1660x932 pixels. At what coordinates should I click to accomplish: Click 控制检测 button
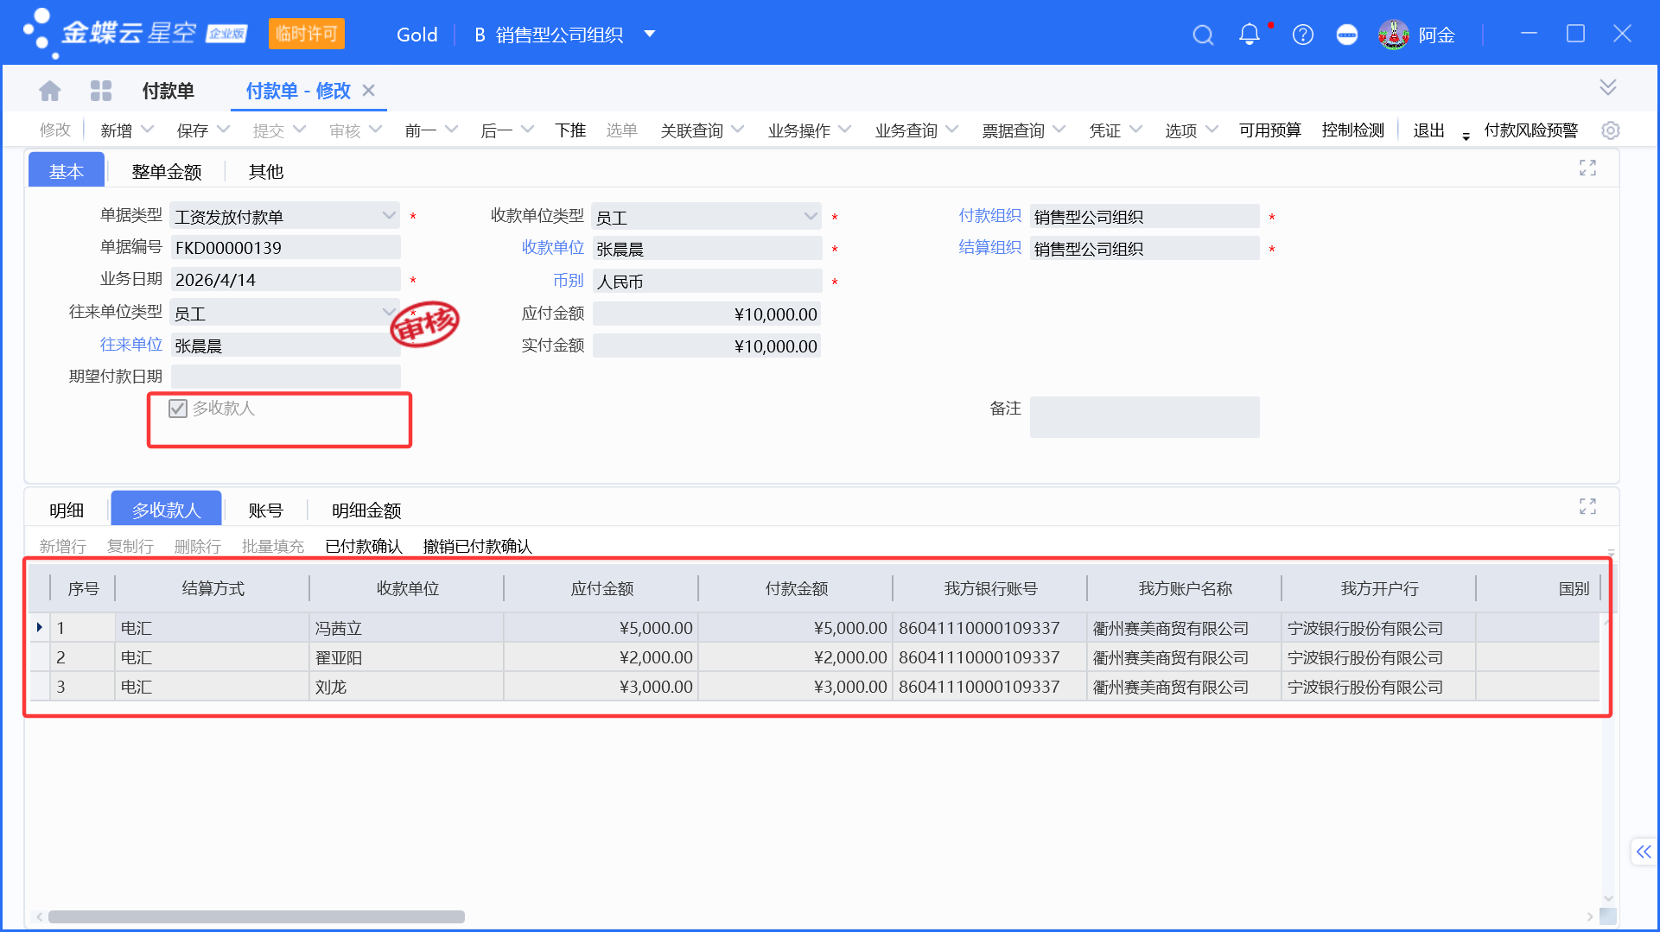[1352, 130]
